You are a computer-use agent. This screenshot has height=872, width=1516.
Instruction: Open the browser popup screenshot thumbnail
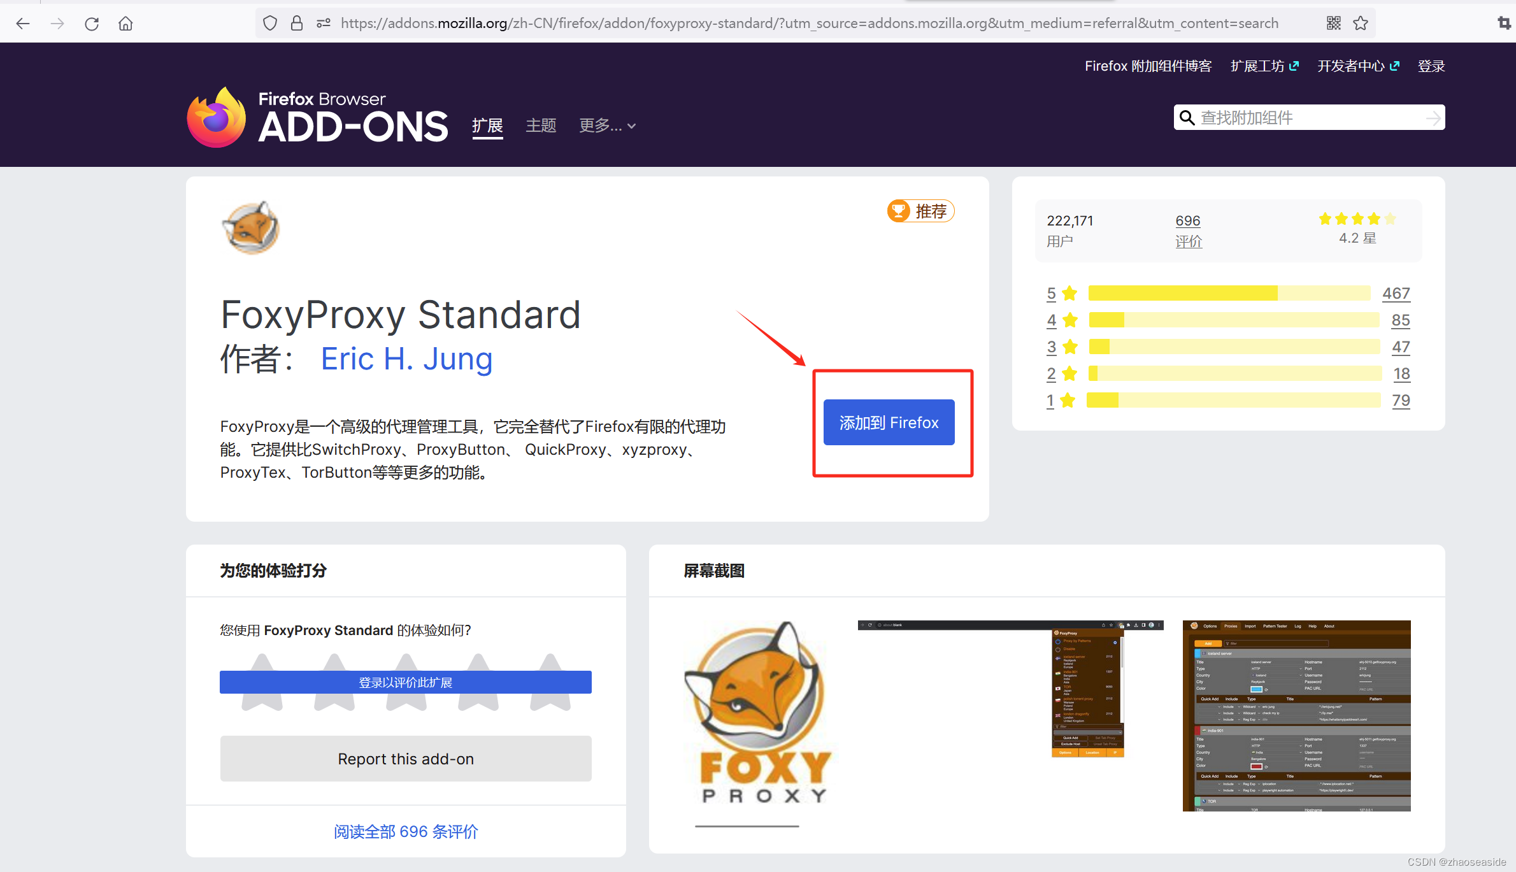[x=1011, y=689]
